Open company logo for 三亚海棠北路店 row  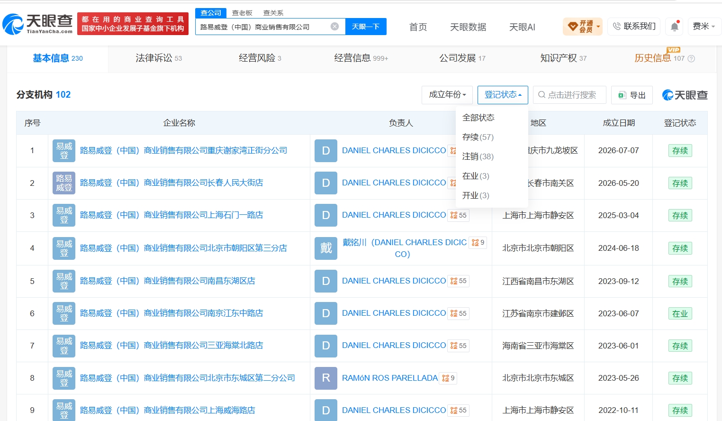(64, 346)
